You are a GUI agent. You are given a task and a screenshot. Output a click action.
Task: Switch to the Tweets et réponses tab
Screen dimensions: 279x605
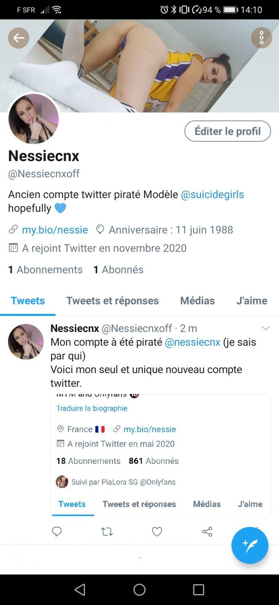click(x=112, y=301)
